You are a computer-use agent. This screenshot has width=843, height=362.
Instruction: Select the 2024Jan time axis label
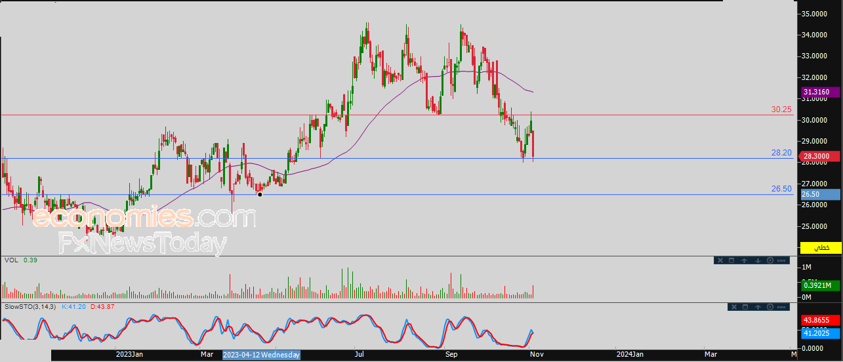(x=629, y=354)
